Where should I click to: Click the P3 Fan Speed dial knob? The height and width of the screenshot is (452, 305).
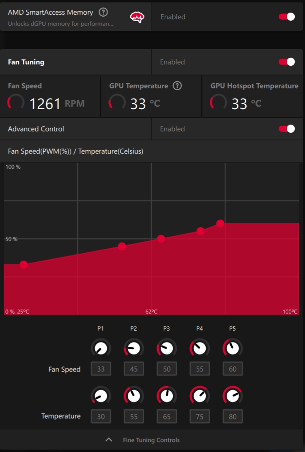coord(167,348)
